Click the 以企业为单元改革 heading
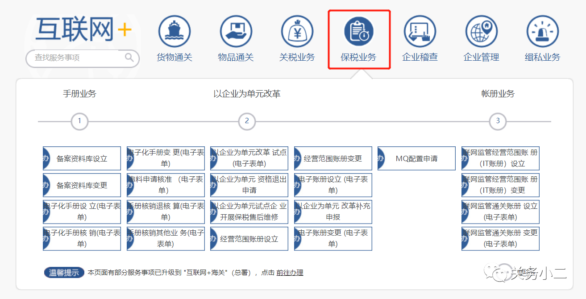 (247, 94)
